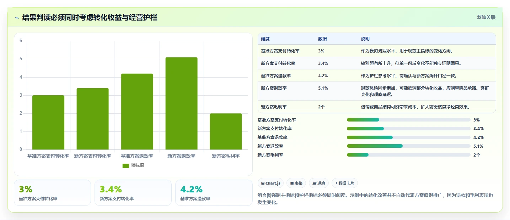Click the description starting 退款风险同步增加
The image size is (510, 220).
[425, 91]
